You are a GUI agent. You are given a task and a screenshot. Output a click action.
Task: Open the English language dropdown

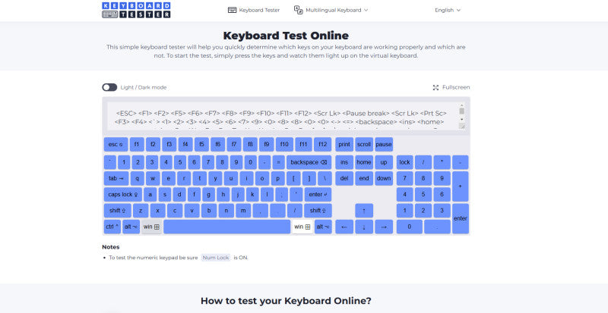point(448,10)
